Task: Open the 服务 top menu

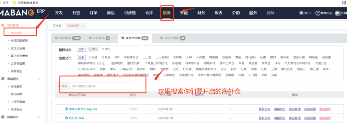Action: point(253,13)
